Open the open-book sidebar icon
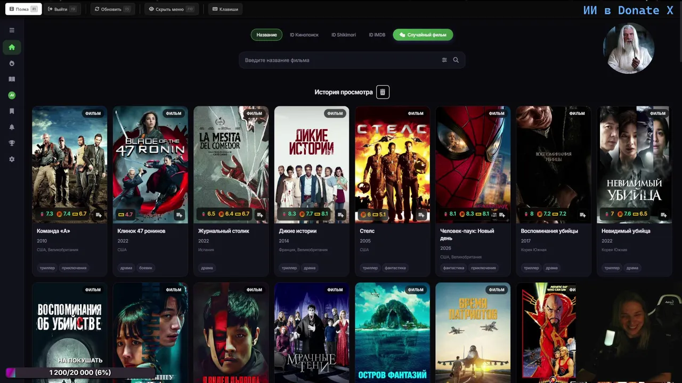 12,79
